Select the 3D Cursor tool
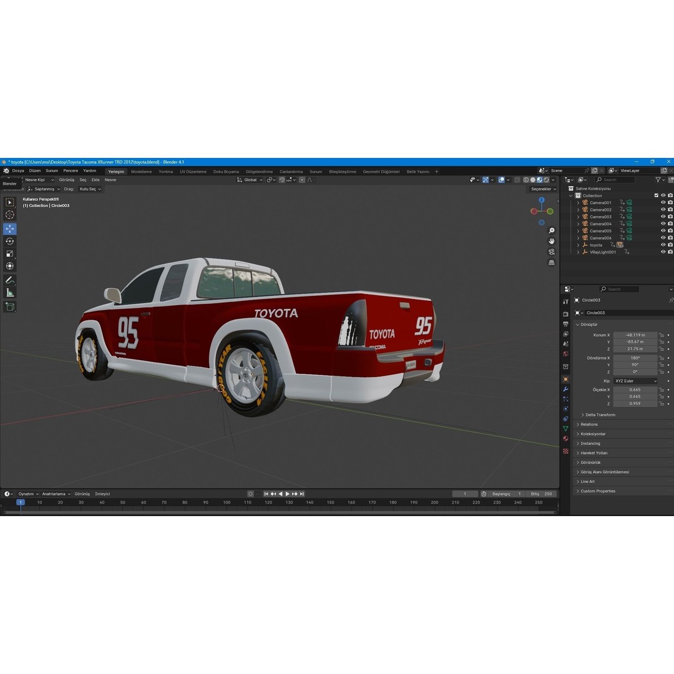674x674 pixels. (10, 215)
